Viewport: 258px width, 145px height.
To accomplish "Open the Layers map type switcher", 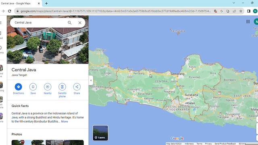I will 100,133.
